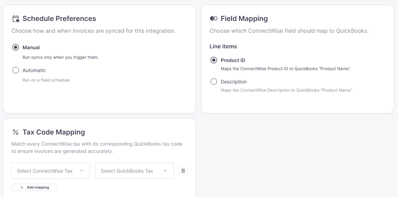Open the Select ConnectWise Tax dropdown
398x197 pixels.
pos(50,171)
